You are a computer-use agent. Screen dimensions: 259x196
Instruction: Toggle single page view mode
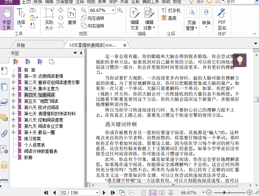[144, 193]
